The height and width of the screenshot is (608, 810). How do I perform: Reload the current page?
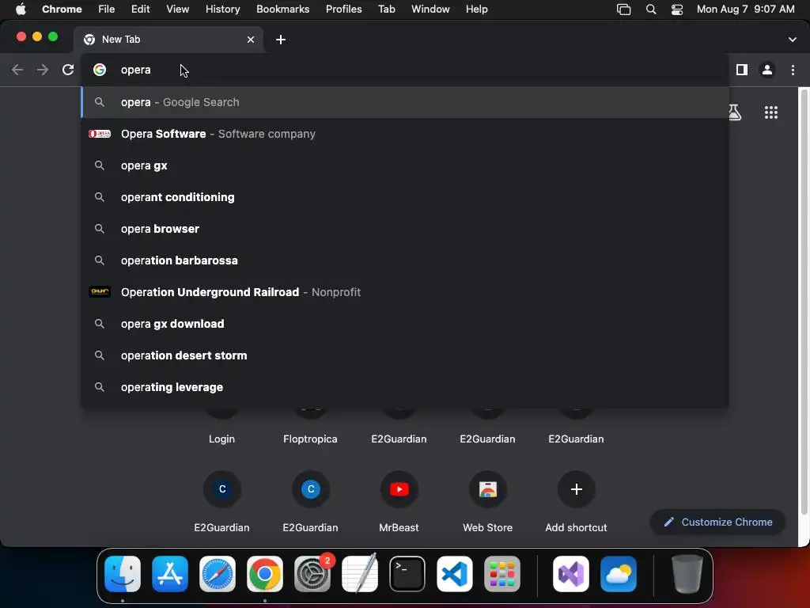(x=68, y=70)
